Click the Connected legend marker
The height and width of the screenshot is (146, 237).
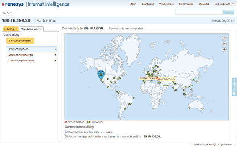pyautogui.click(x=88, y=122)
